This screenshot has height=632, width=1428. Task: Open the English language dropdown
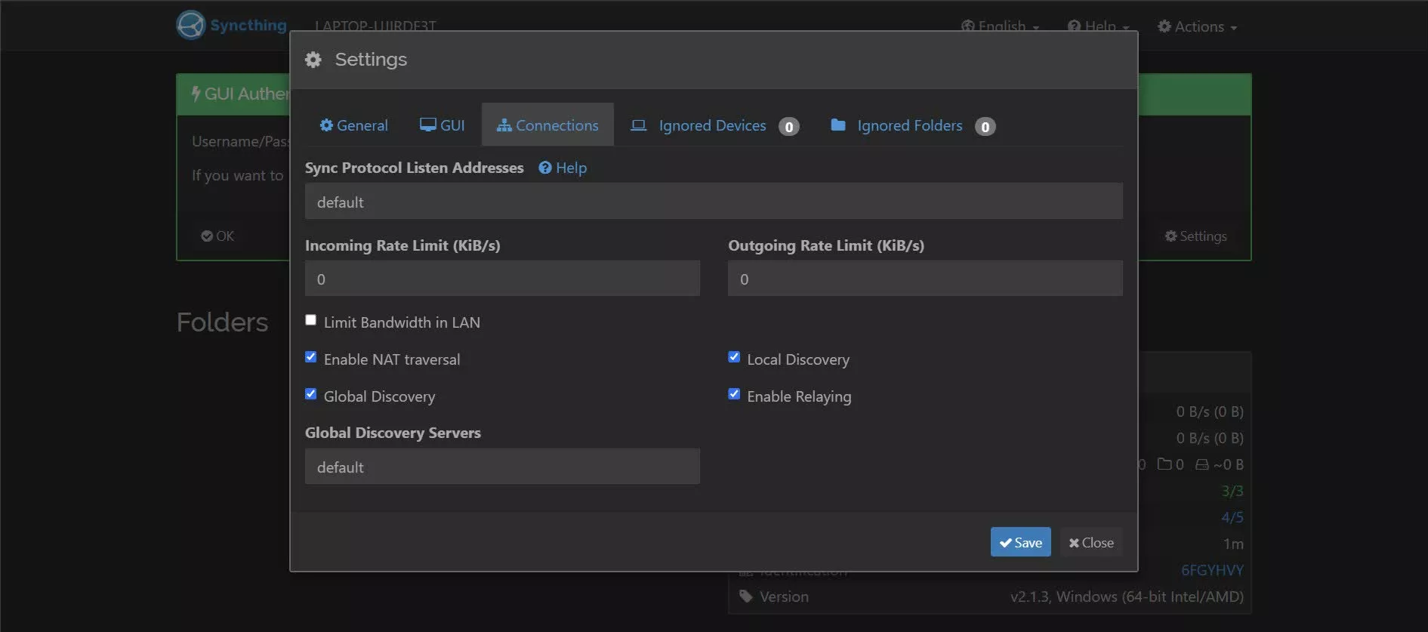click(1001, 26)
